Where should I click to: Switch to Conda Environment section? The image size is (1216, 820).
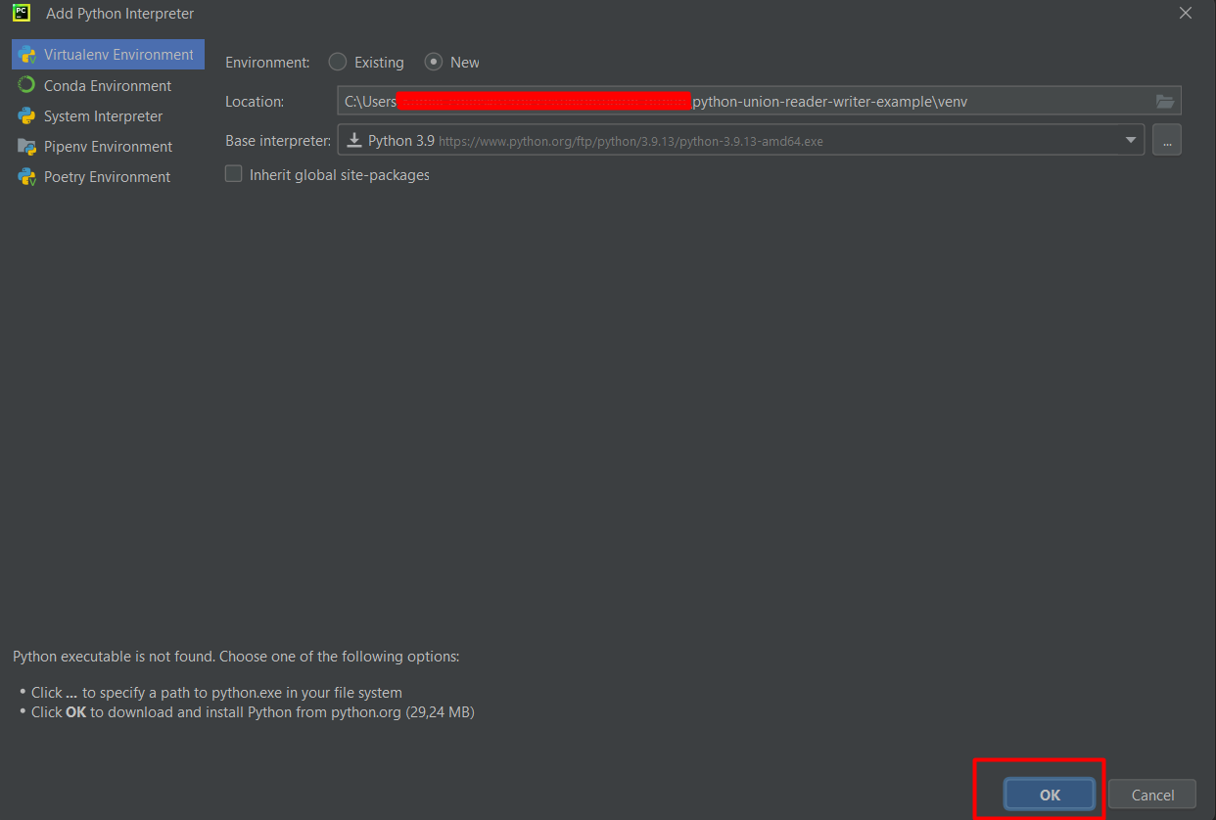107,85
